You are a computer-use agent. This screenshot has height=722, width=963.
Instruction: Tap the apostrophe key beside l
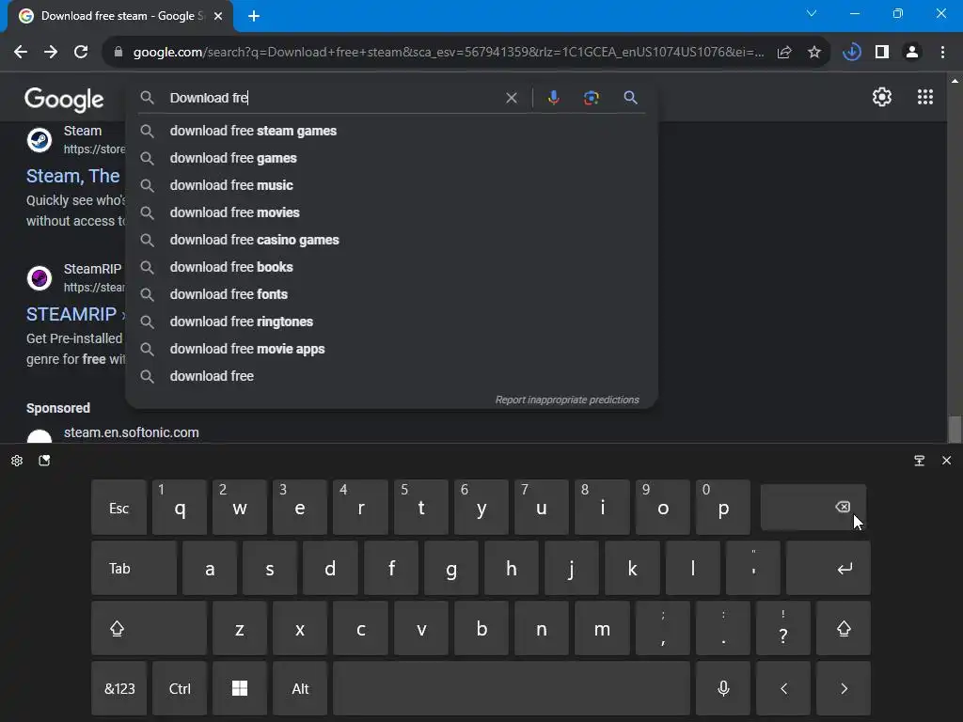(x=753, y=568)
